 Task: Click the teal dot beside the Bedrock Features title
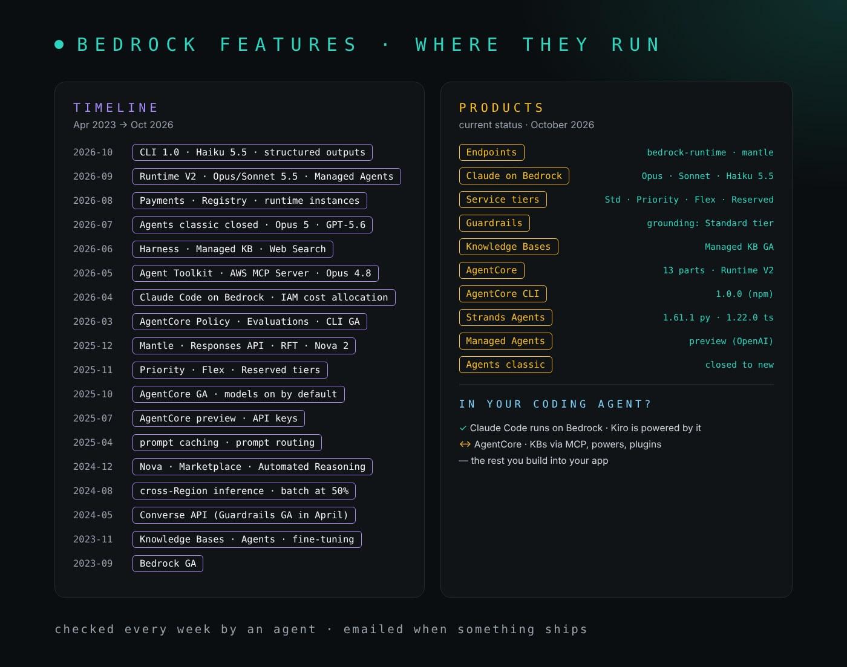pos(59,44)
